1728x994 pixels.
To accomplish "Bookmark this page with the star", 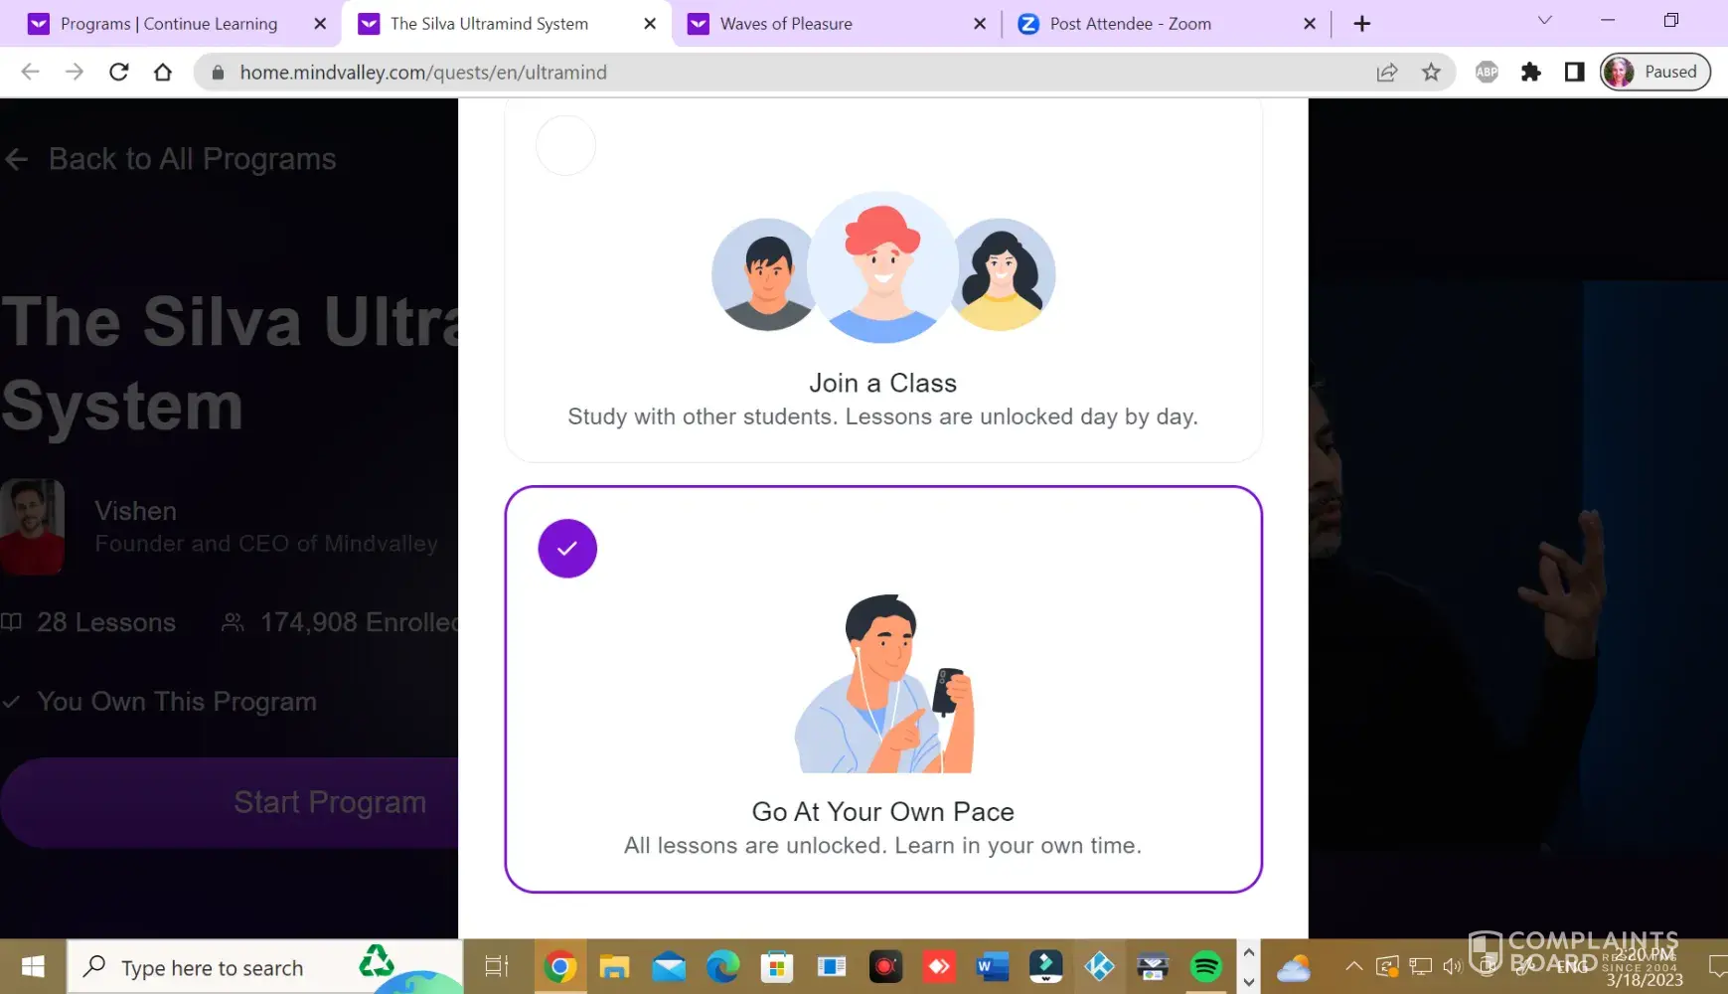I will [x=1431, y=72].
